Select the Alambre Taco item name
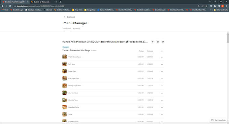The height and width of the screenshot is (124, 229). point(73,93)
